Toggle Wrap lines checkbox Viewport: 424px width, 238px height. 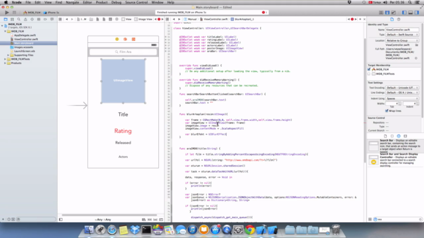click(387, 111)
